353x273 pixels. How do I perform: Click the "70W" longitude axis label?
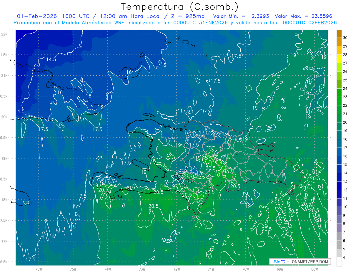tap(246, 269)
